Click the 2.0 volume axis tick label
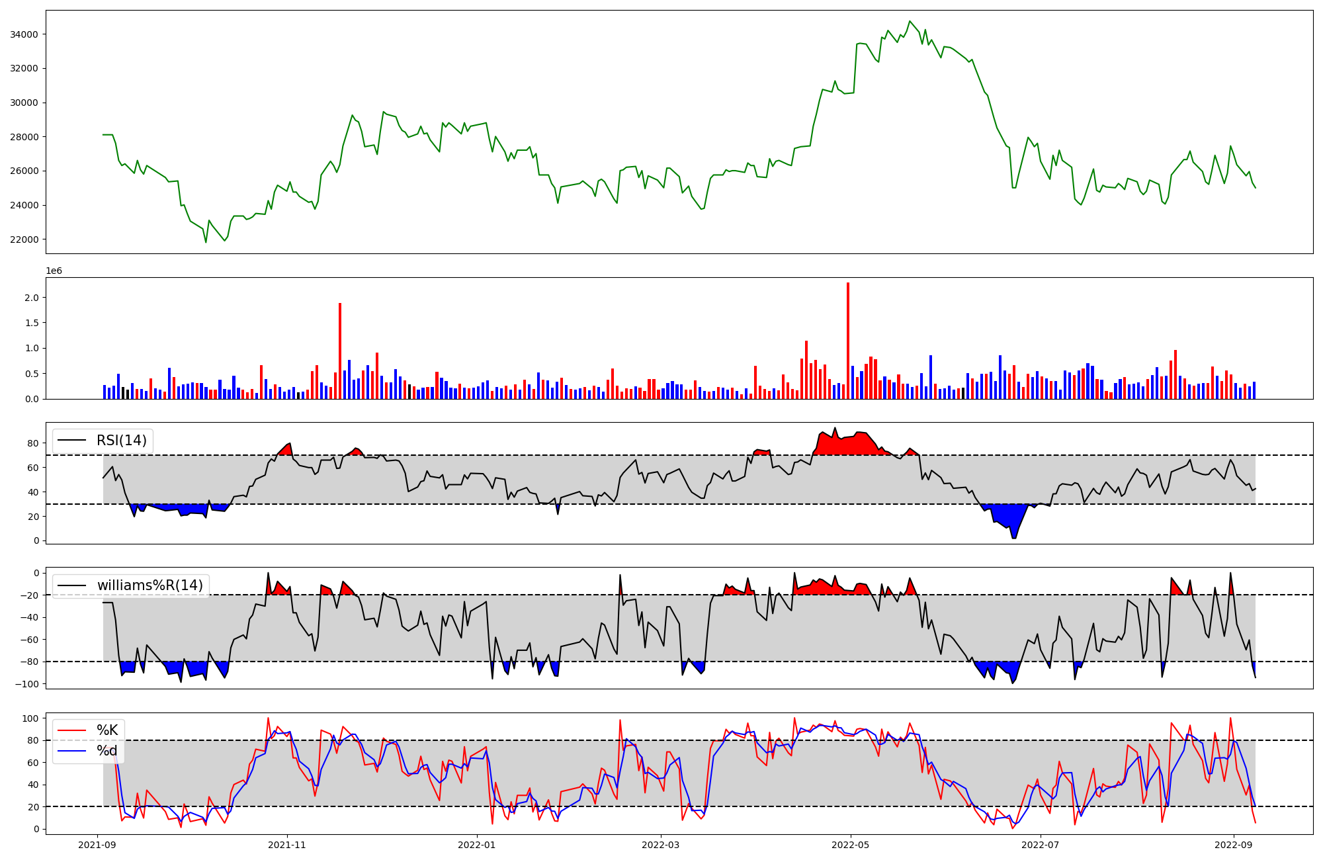The height and width of the screenshot is (860, 1323). coord(32,298)
